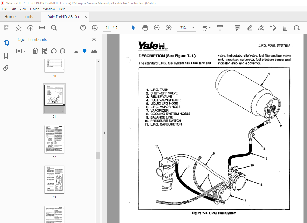Open the Bookmarks sidebar icon

tap(6, 56)
